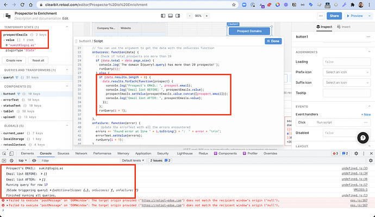This screenshot has height=217, width=375.
Task: Open the DevTools Sources tab
Action: (63, 153)
